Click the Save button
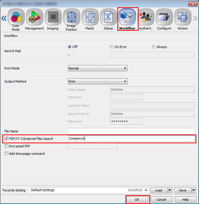The width and height of the screenshot is (199, 204). (183, 190)
